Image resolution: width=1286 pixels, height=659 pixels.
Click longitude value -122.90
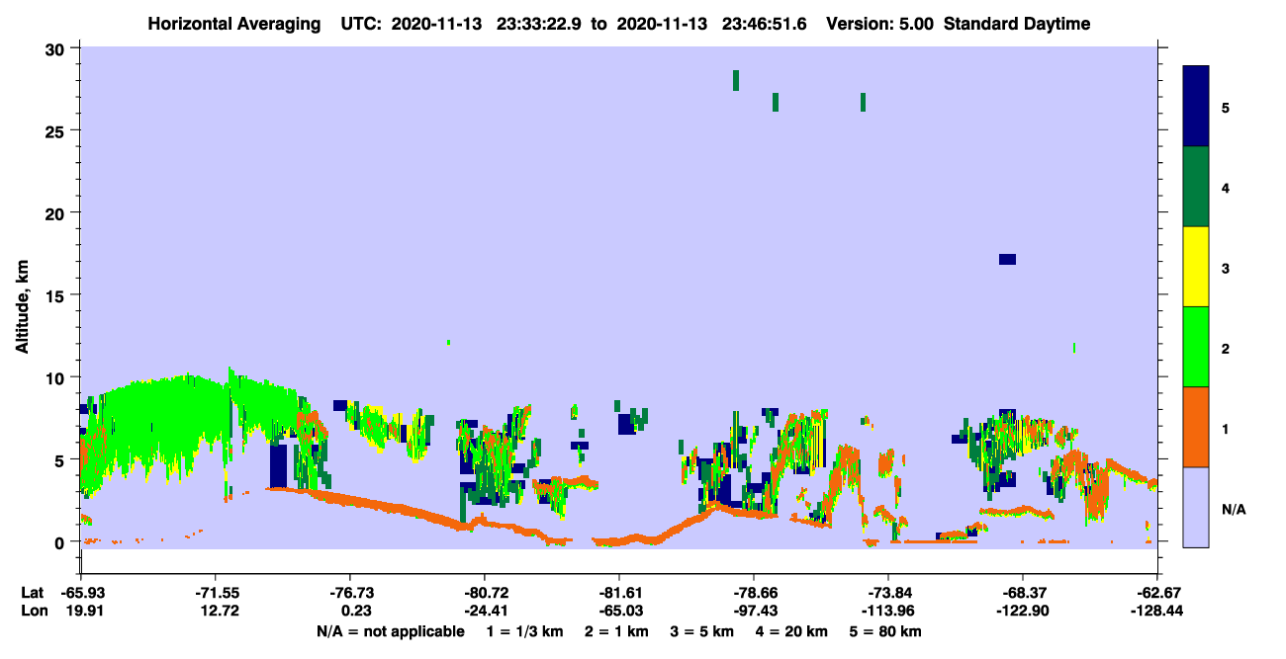pyautogui.click(x=1022, y=611)
